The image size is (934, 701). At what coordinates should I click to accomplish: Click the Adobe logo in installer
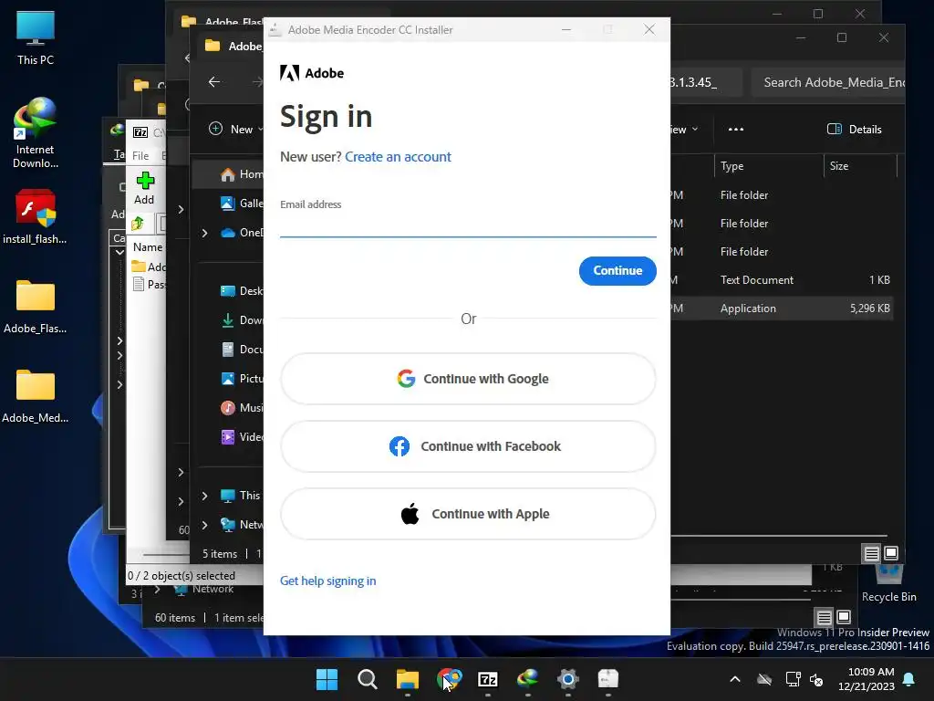(312, 73)
